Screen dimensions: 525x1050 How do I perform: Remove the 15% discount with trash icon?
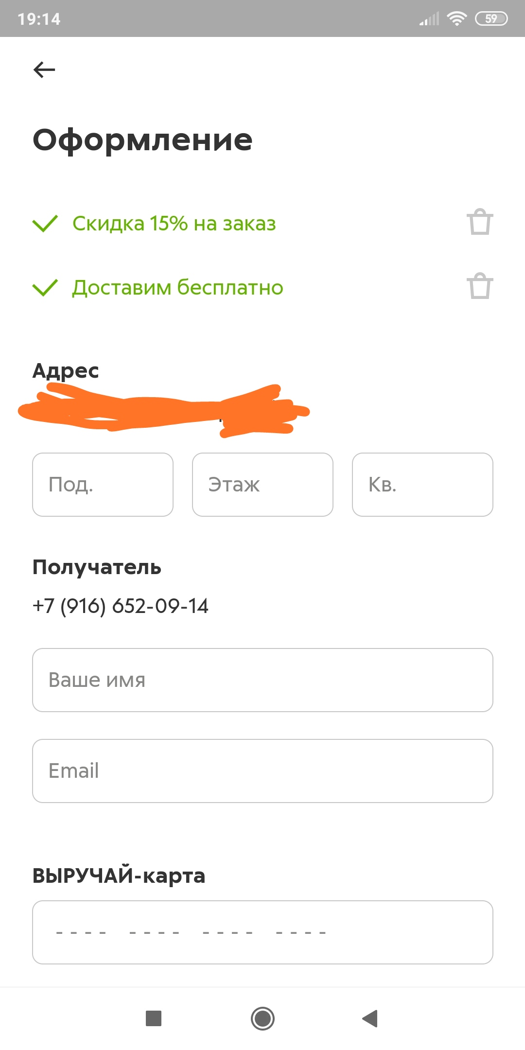pos(480,222)
